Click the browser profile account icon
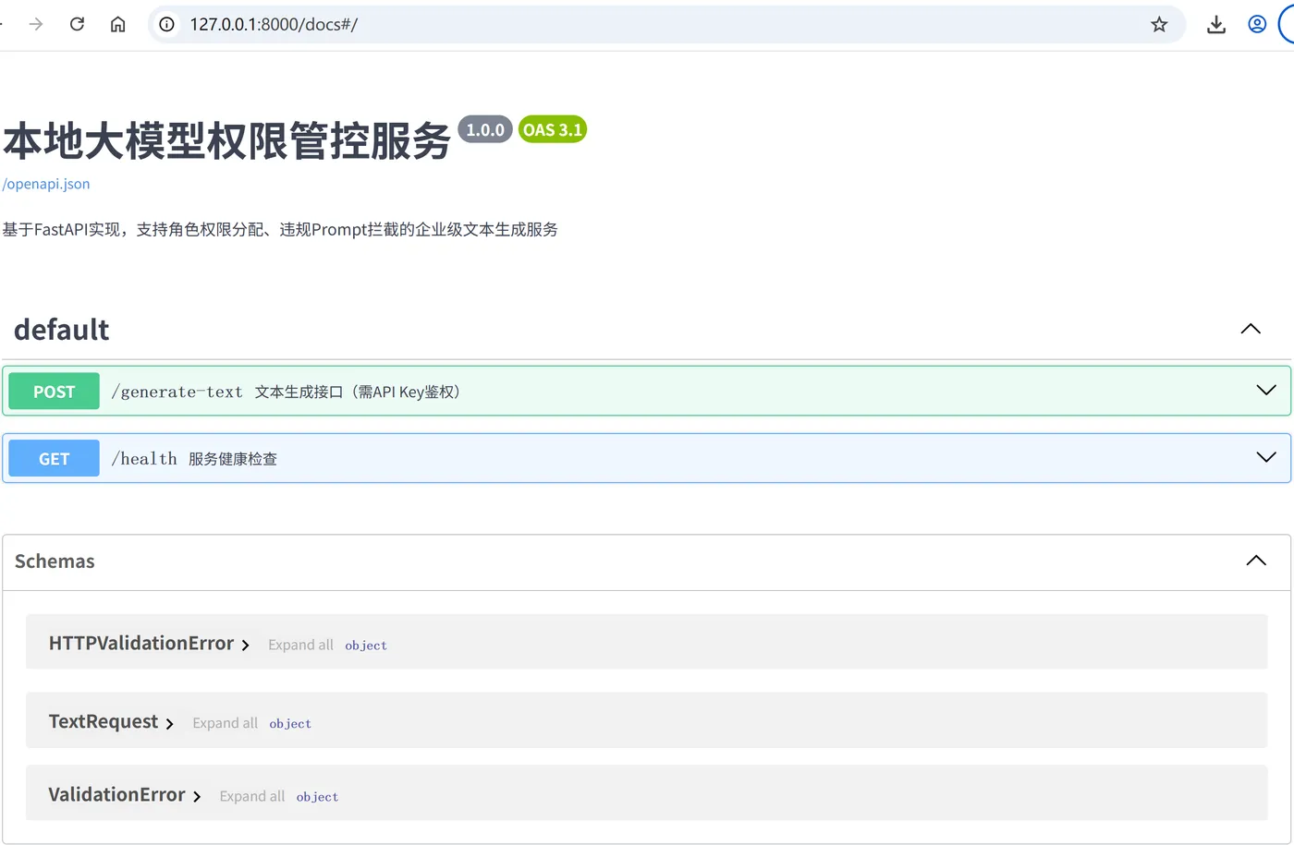 pos(1256,24)
